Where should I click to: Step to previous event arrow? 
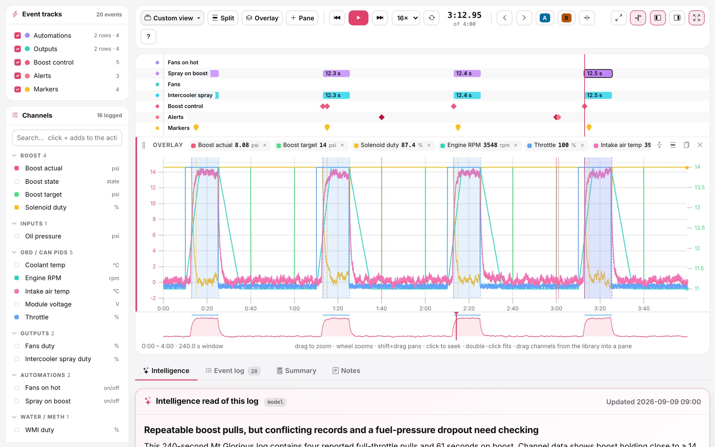click(x=504, y=18)
